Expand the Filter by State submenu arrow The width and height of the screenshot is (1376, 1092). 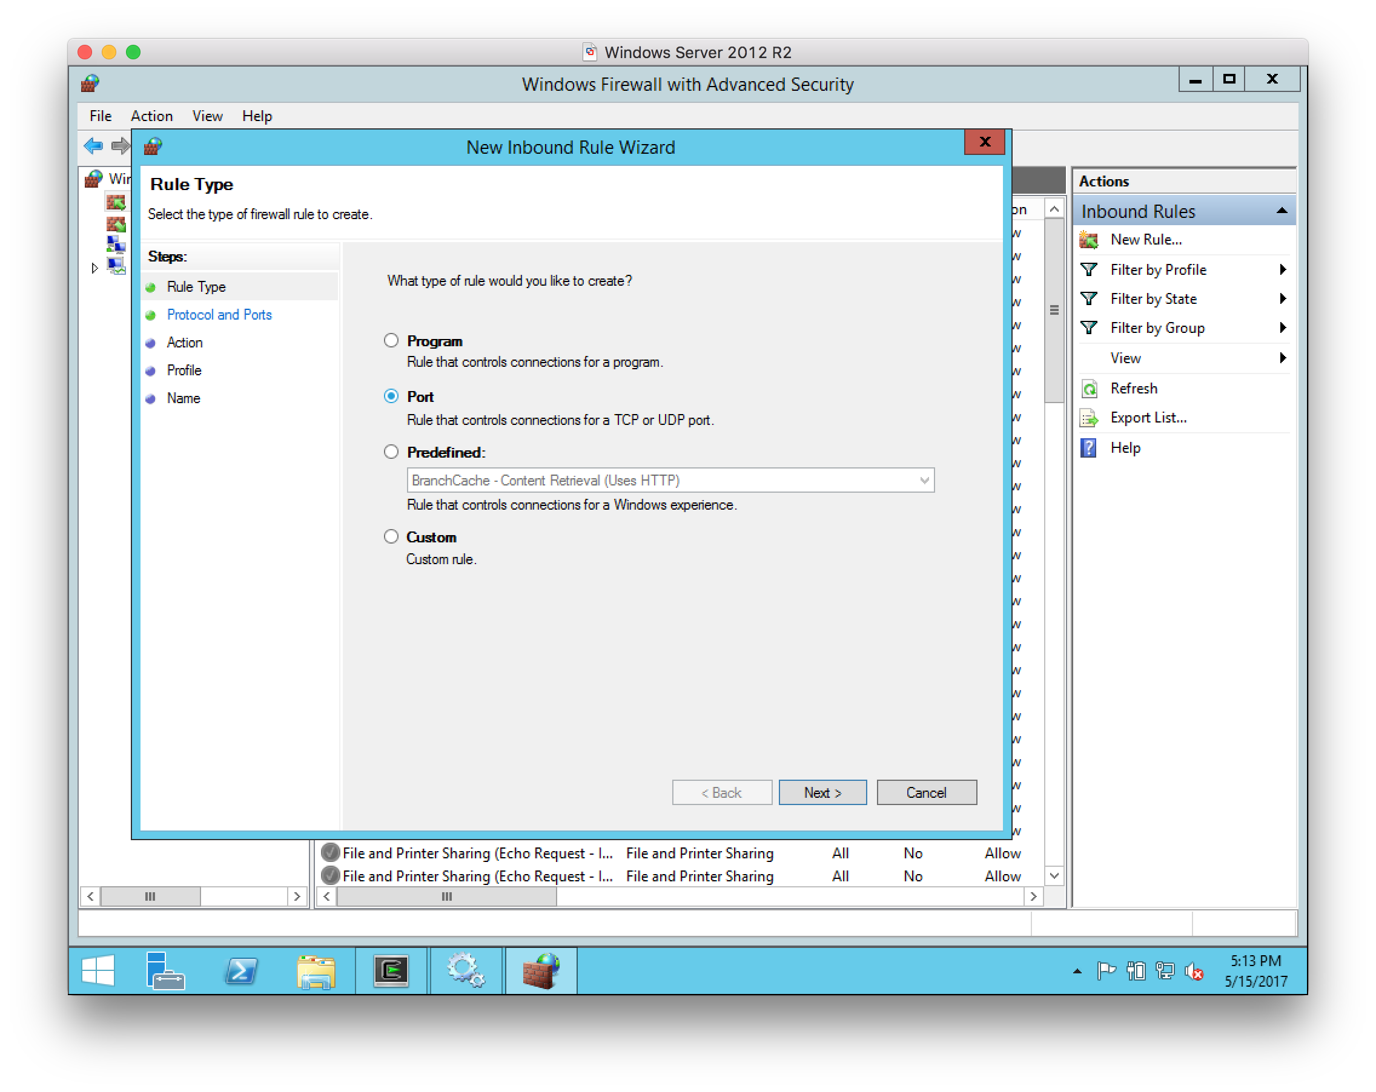pos(1283,298)
